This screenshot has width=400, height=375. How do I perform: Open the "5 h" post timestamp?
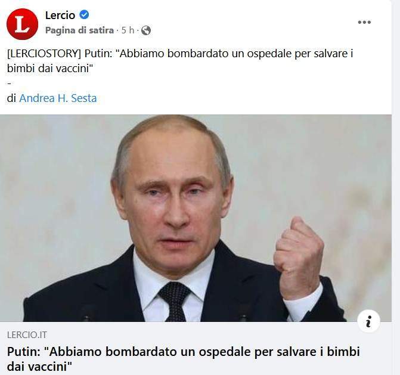click(128, 30)
